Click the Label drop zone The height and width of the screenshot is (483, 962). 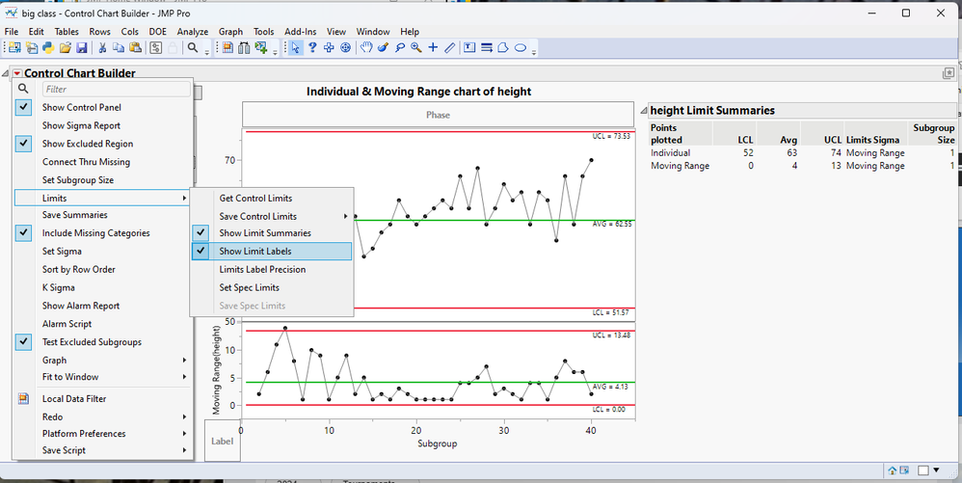pos(222,441)
